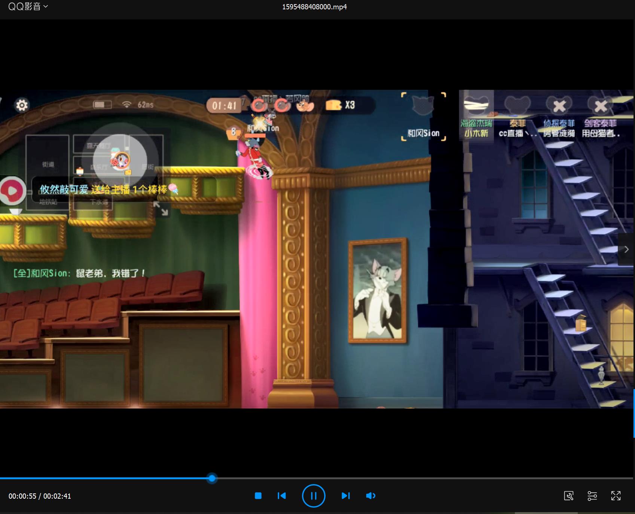Click the 62ms network latency indicator
635x514 pixels.
coord(145,105)
